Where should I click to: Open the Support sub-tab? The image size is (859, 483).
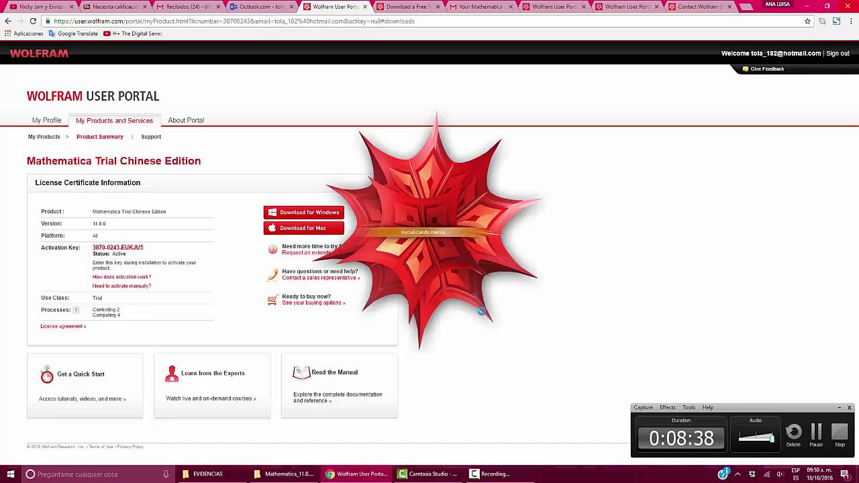coord(151,137)
